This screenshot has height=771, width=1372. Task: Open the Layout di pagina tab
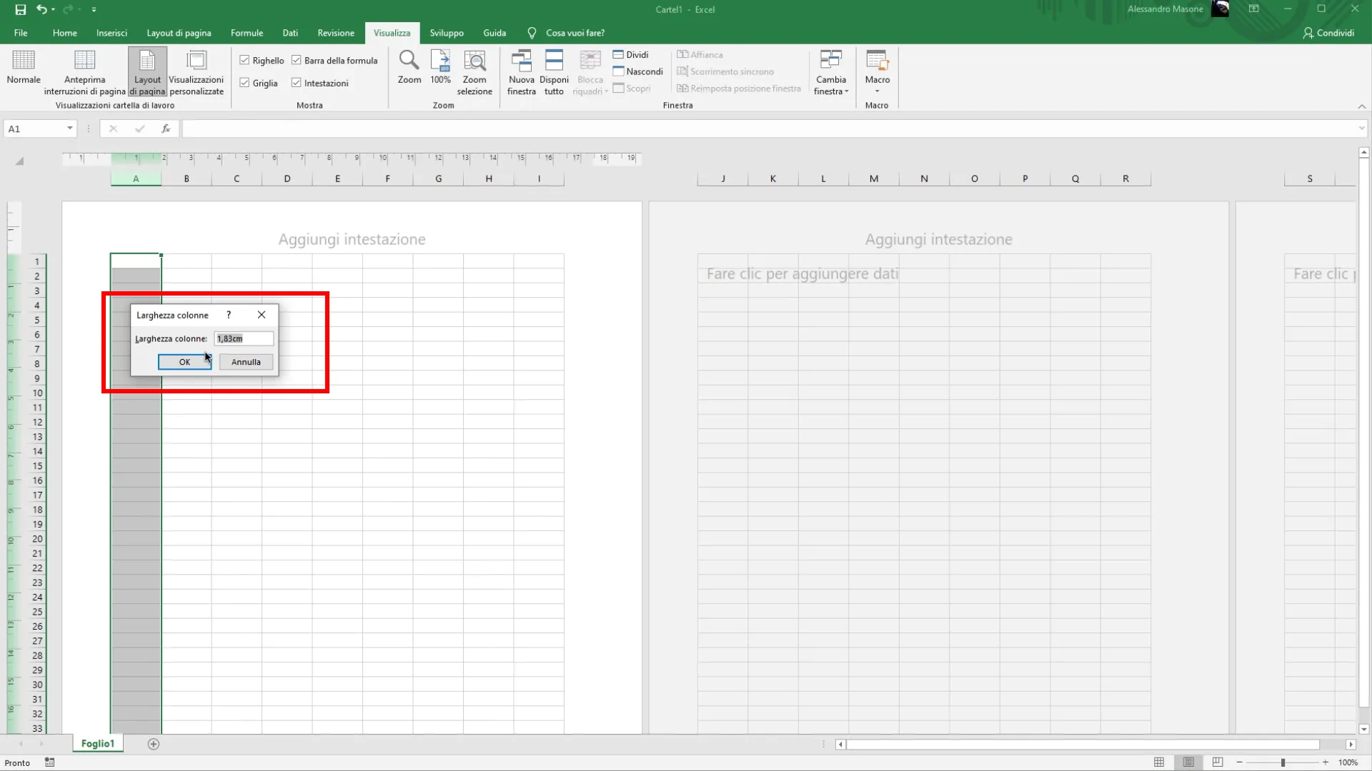point(179,33)
